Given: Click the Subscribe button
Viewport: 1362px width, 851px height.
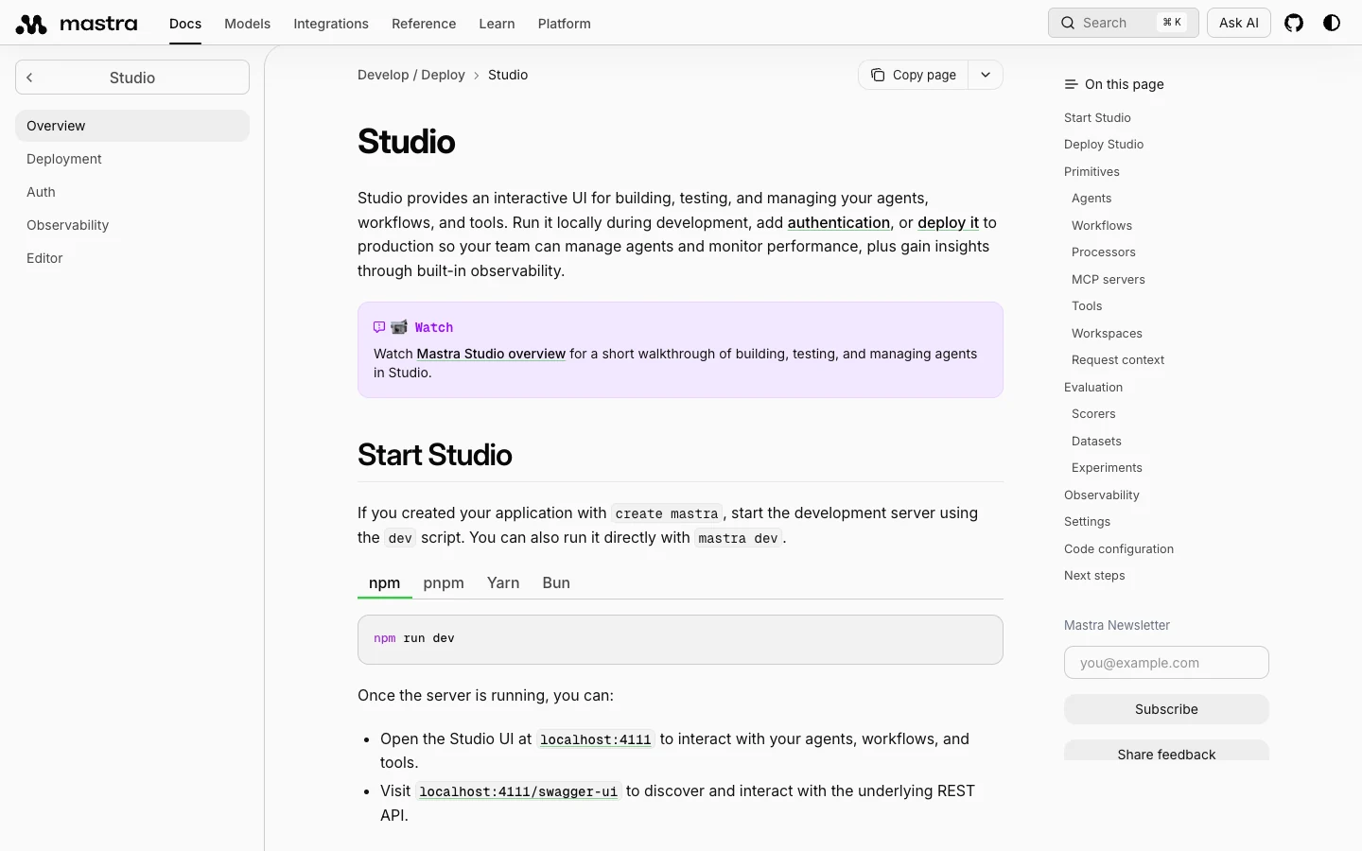Looking at the screenshot, I should pos(1166,709).
